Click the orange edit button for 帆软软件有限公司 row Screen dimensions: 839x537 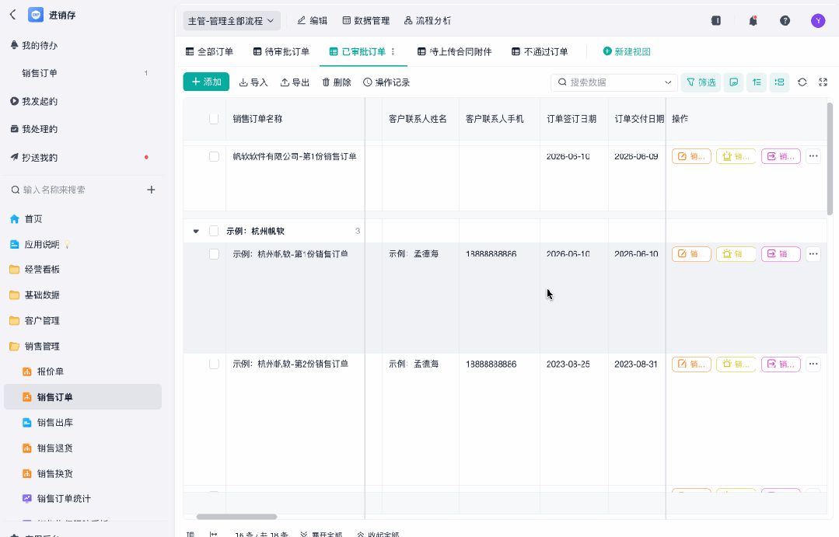tap(691, 156)
